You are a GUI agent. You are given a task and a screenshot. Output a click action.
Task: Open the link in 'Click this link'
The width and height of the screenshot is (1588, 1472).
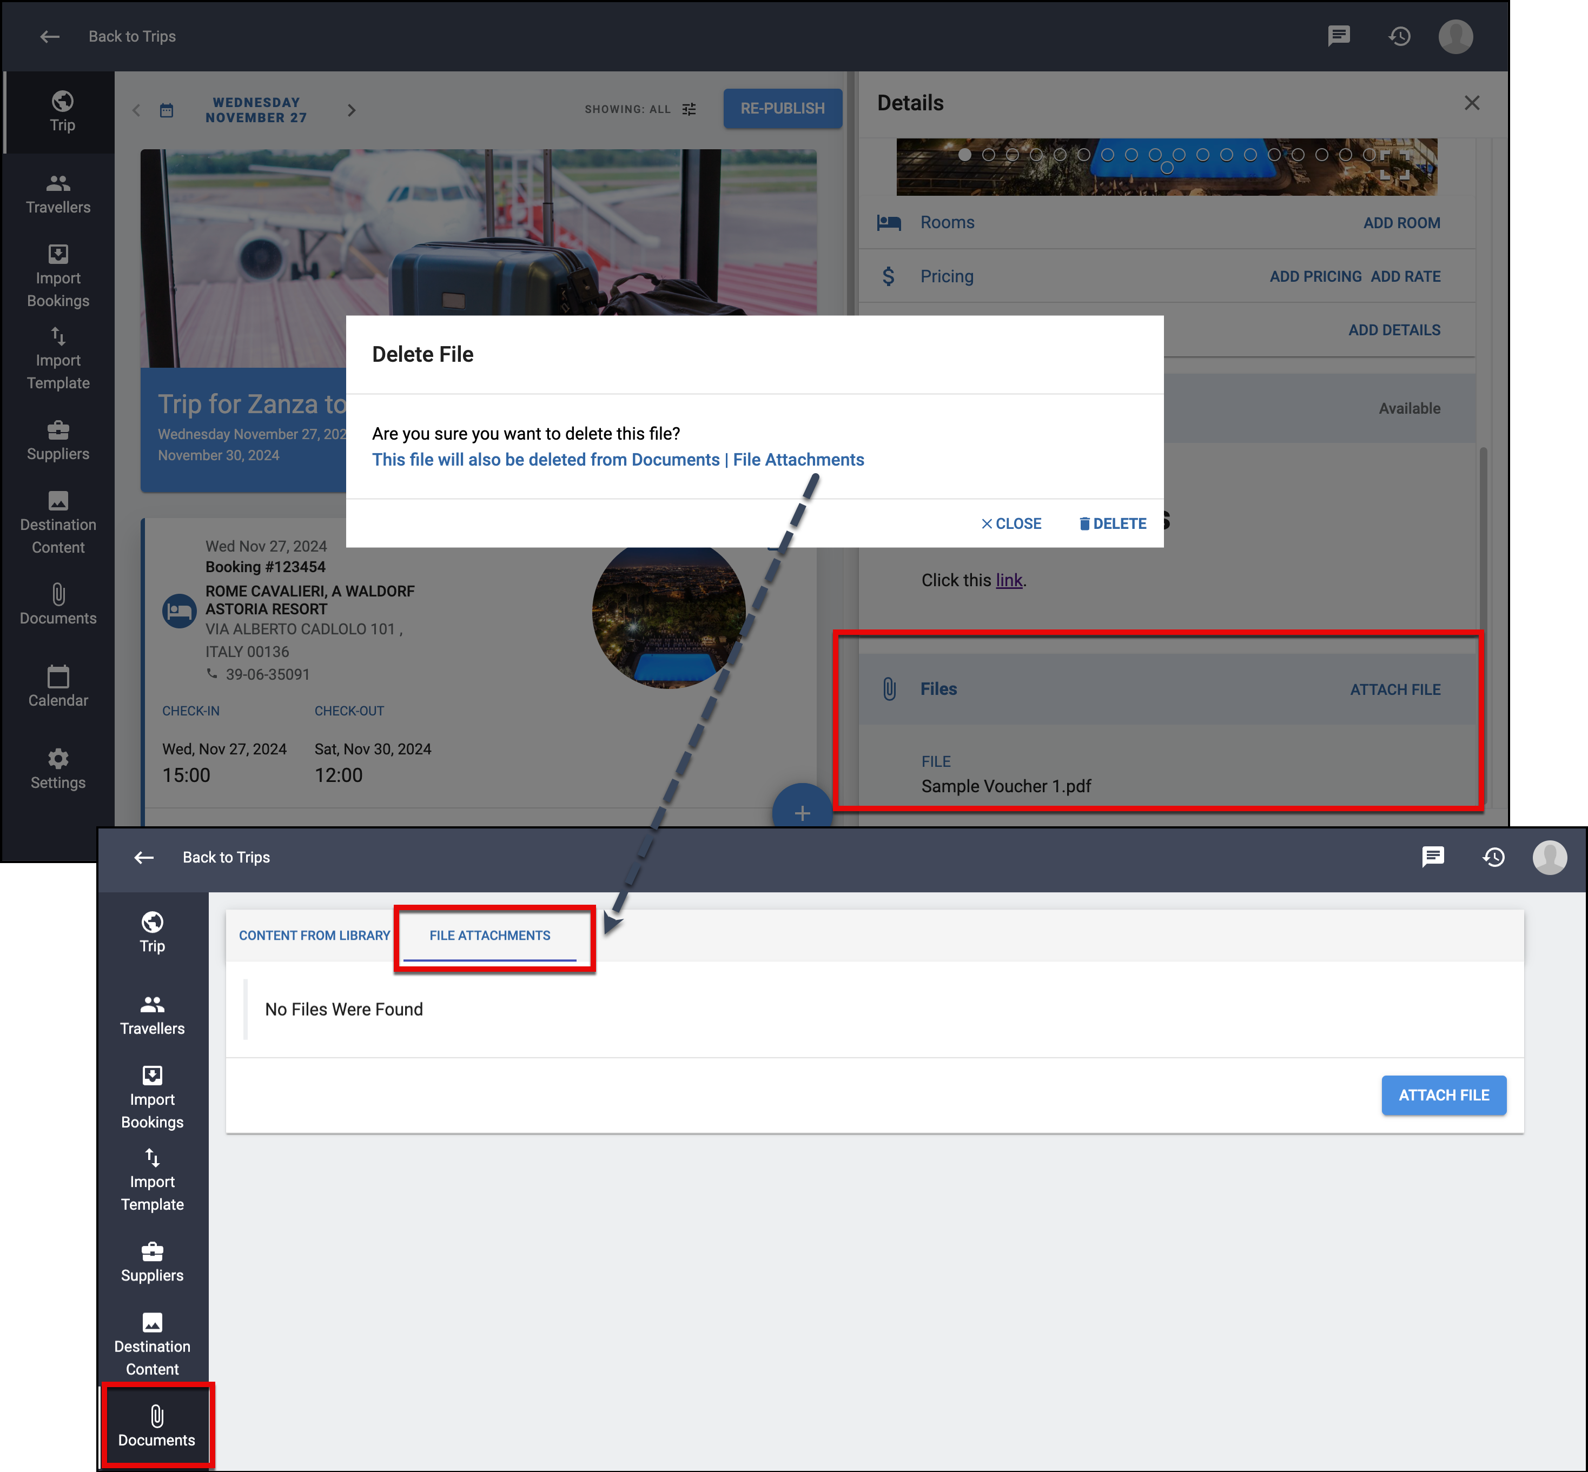1009,580
